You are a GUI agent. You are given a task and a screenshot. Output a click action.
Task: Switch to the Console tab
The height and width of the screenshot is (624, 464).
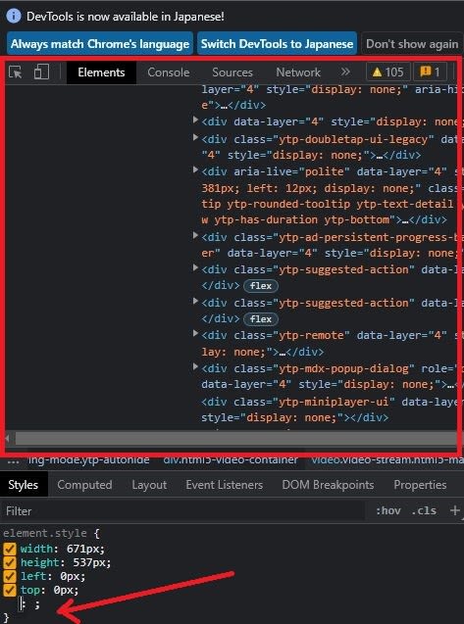(x=168, y=72)
